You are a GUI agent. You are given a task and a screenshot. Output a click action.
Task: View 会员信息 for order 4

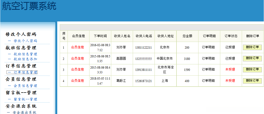[x=77, y=81]
